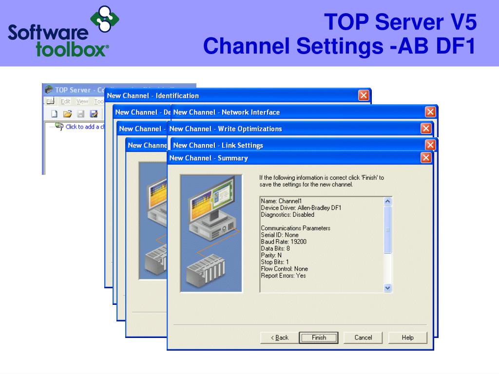Click the TOP Server title bar icon
Screen dimensions: 499x374
point(49,90)
